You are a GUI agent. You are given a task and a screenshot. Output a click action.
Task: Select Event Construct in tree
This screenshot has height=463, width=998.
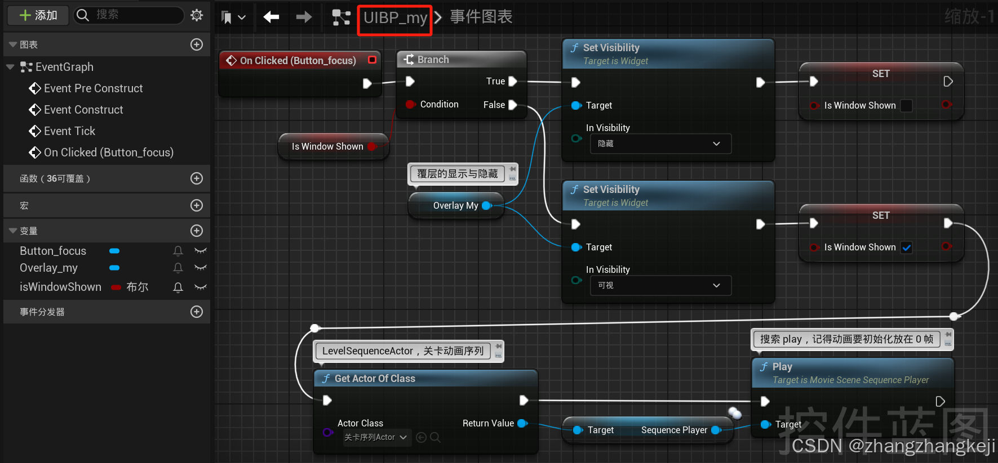(x=83, y=110)
